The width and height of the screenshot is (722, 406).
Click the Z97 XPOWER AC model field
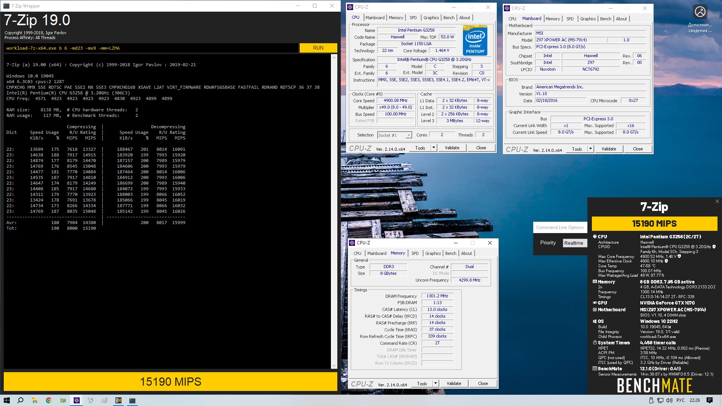click(570, 40)
